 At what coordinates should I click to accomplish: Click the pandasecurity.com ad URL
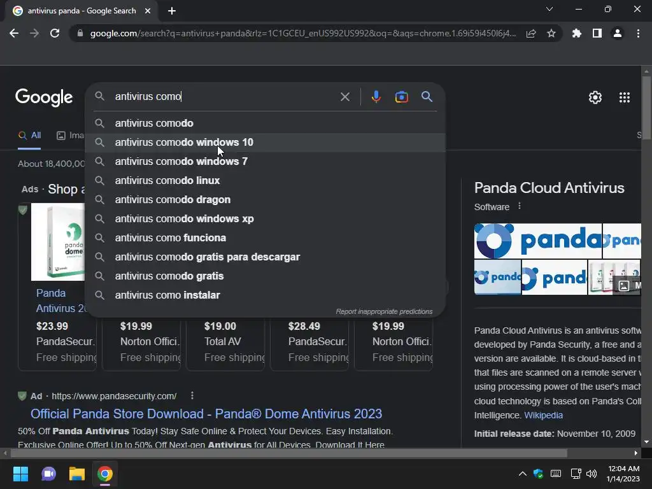click(x=114, y=396)
